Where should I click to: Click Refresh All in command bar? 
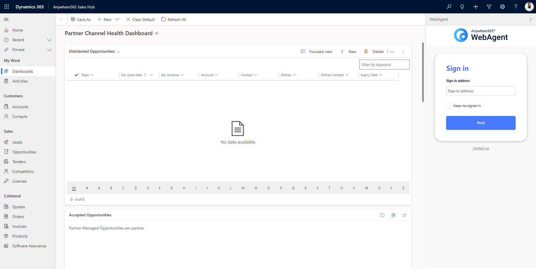point(174,20)
